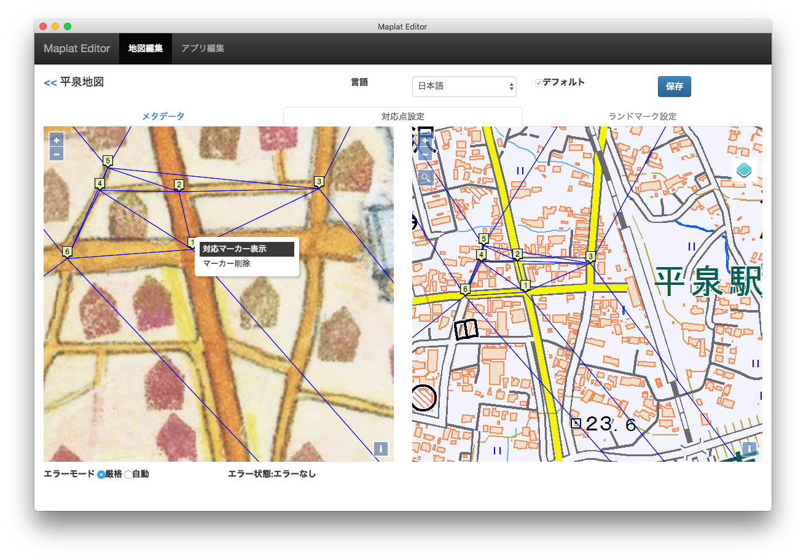Choose 対応マーカー表示 in context menu
The height and width of the screenshot is (560, 806).
[x=246, y=249]
